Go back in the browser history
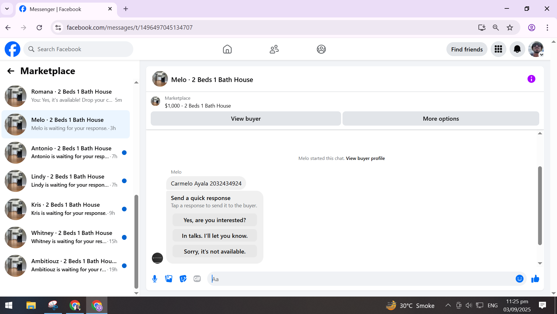This screenshot has width=557, height=314. [8, 28]
